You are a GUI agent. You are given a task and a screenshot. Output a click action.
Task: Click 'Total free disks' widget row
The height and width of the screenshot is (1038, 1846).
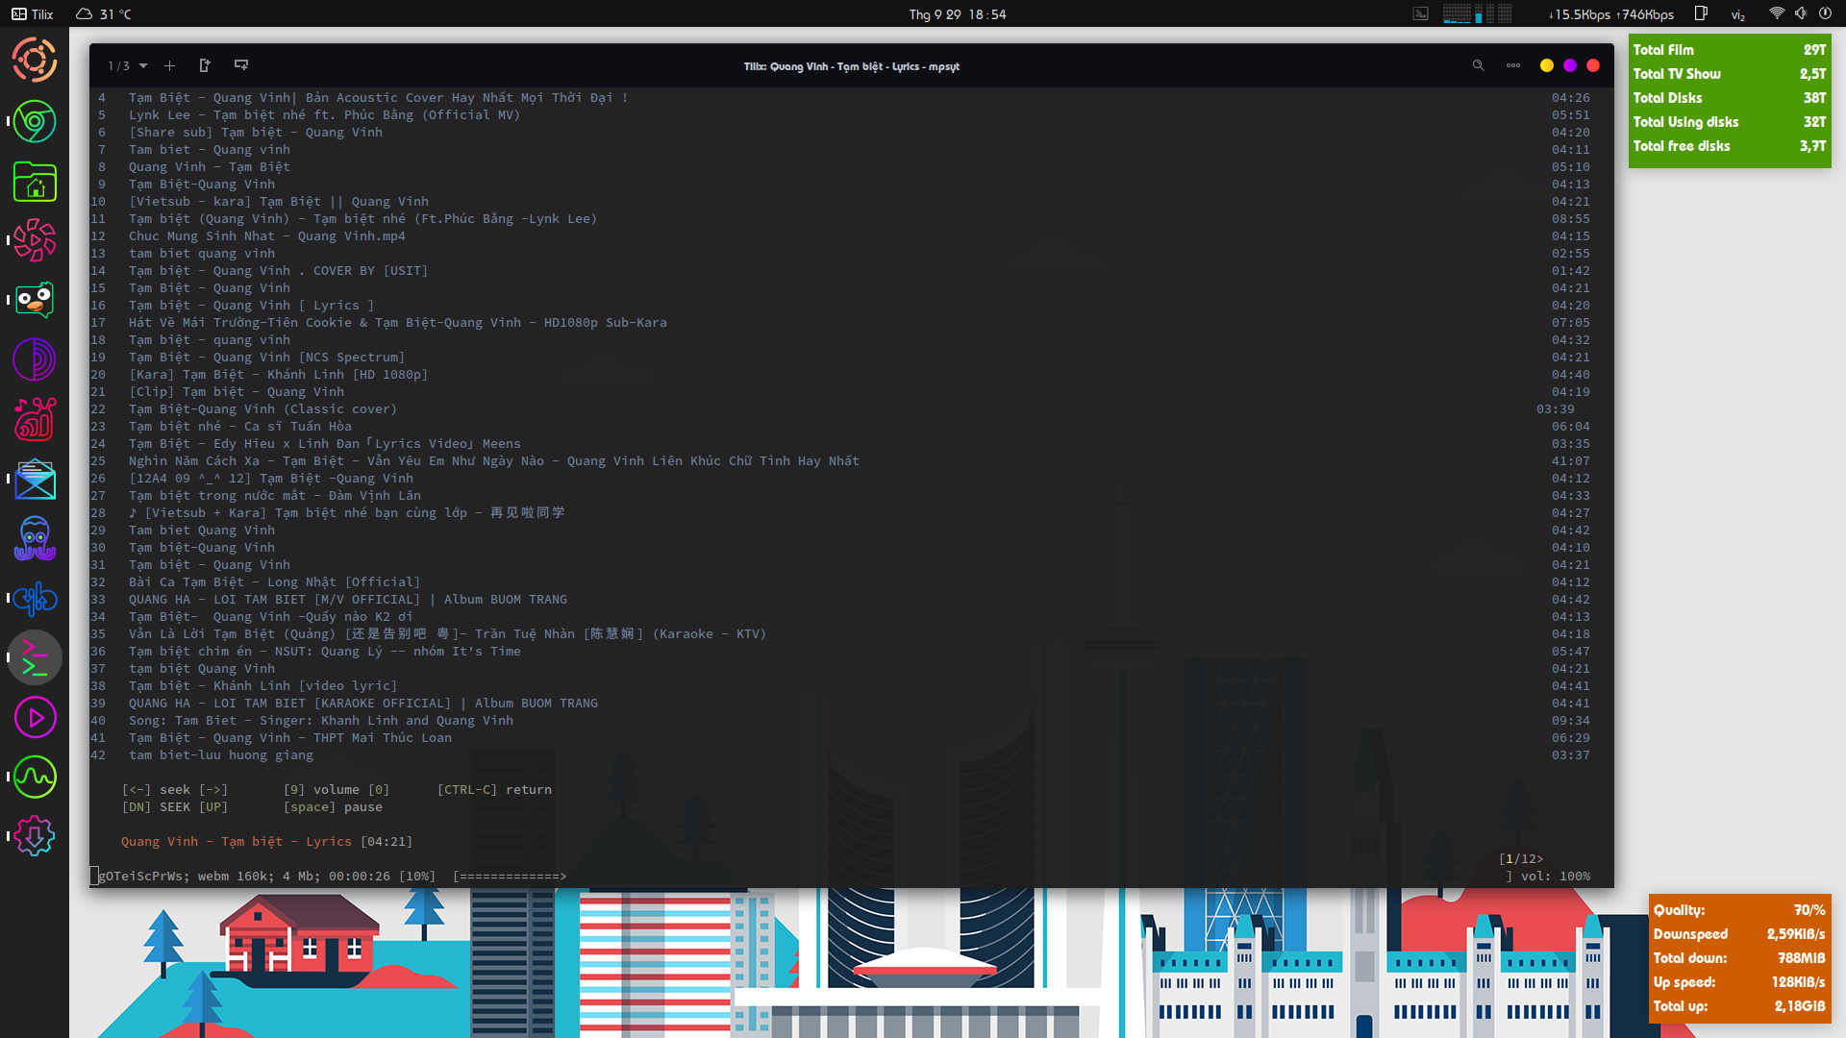1730,146
